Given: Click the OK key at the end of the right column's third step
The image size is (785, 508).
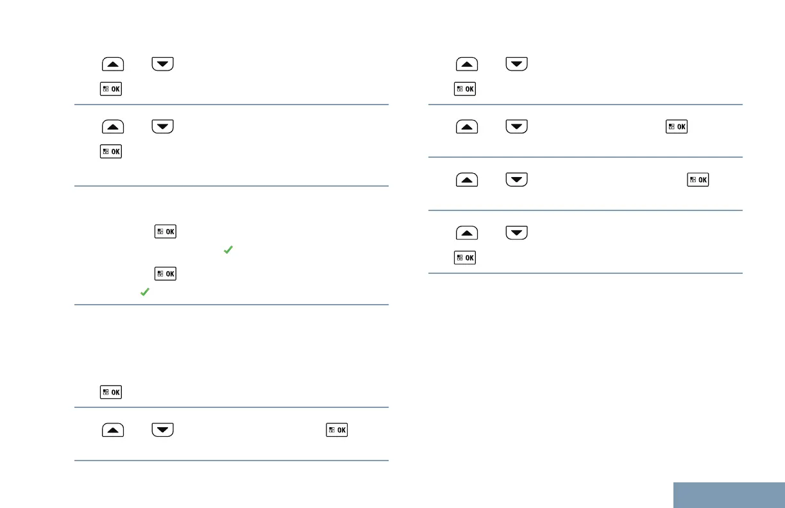Looking at the screenshot, I should [698, 180].
